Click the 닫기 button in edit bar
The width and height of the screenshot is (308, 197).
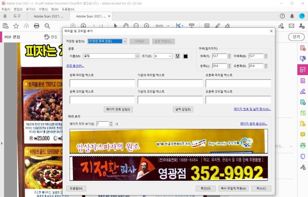coord(296,37)
